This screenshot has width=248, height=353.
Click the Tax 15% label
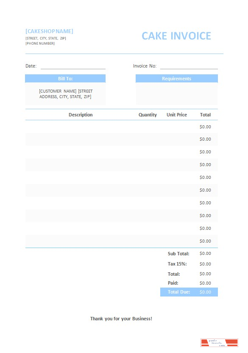pyautogui.click(x=177, y=264)
